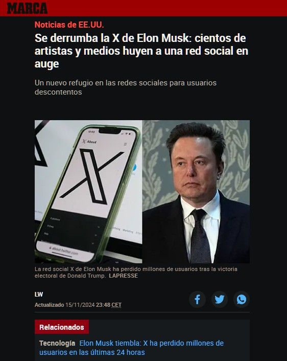This screenshot has width=287, height=361.
Task: Click the CET timezone abbreviation
Action: coord(116,305)
